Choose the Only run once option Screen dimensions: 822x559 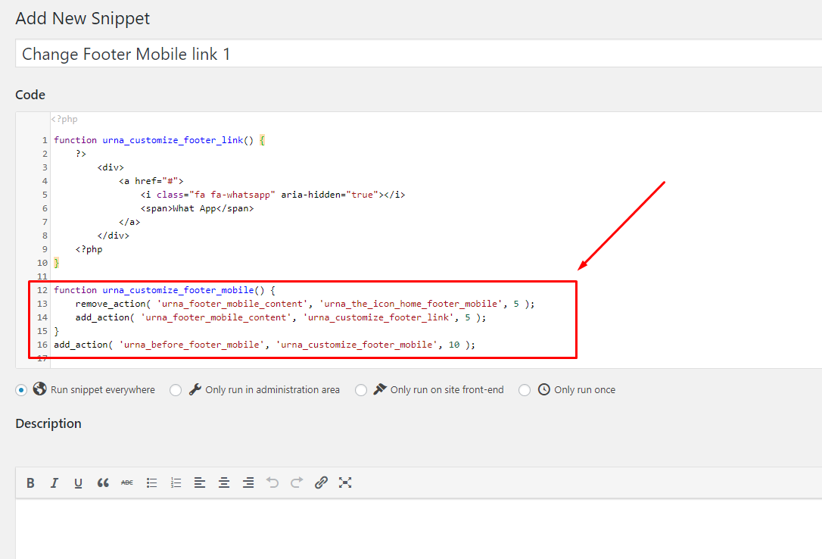pyautogui.click(x=525, y=390)
